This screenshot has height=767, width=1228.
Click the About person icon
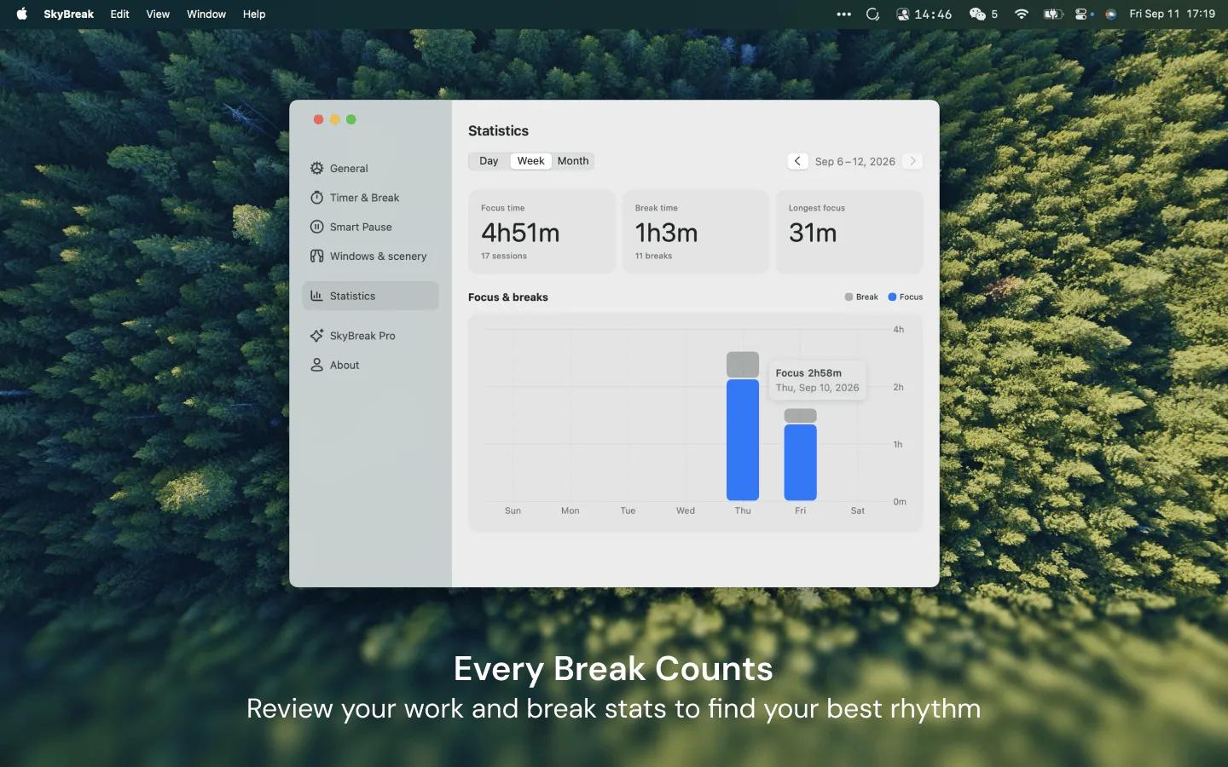coord(316,365)
